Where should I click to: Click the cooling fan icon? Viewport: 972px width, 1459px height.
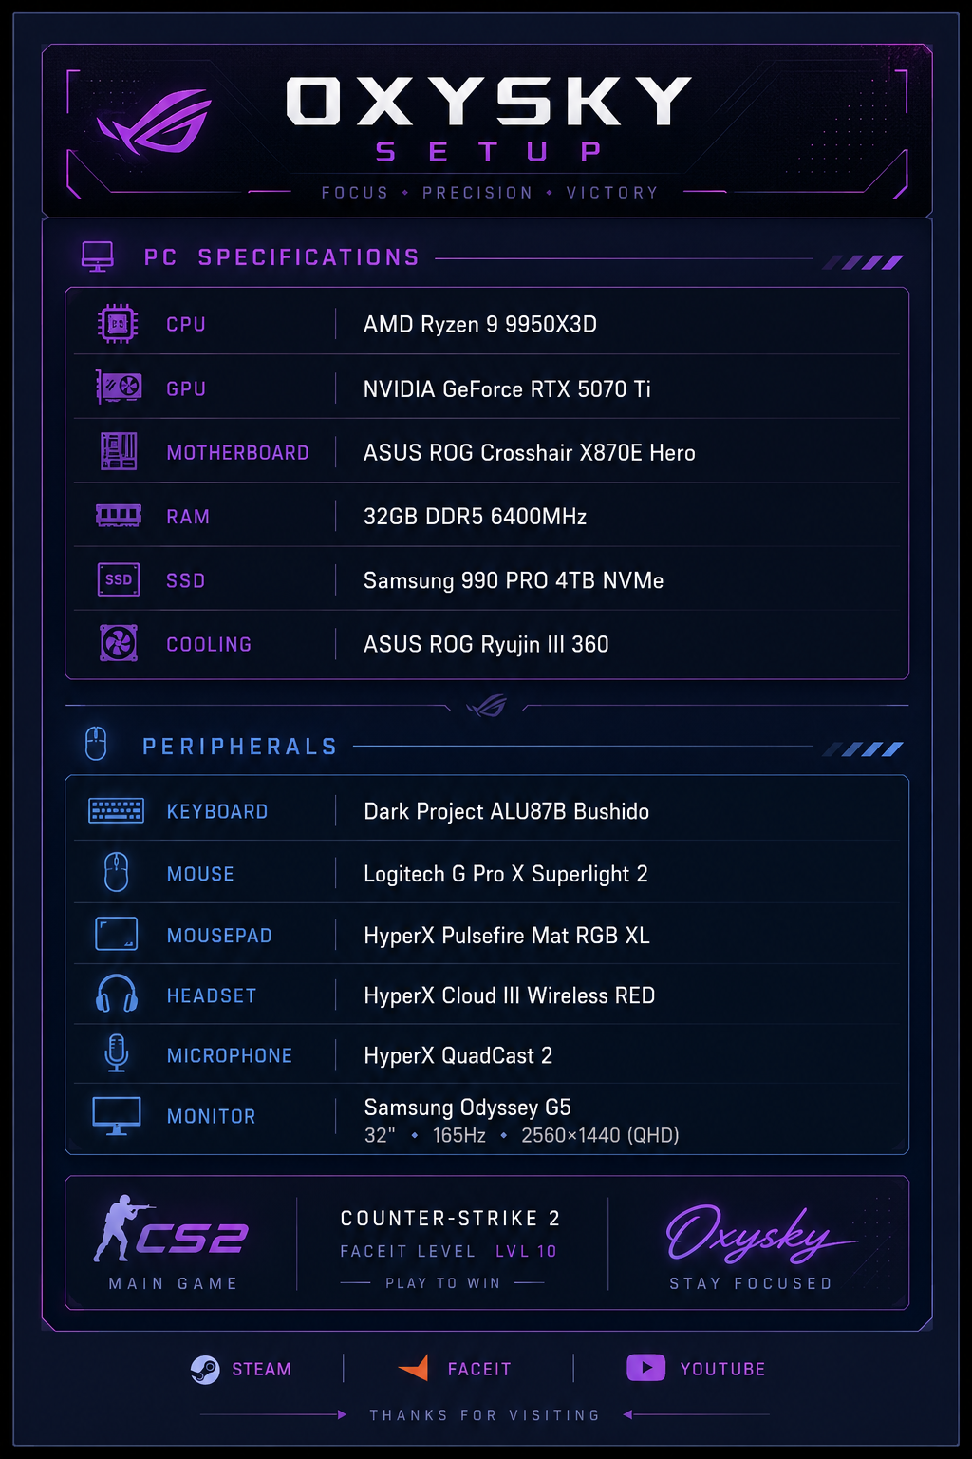[x=119, y=643]
